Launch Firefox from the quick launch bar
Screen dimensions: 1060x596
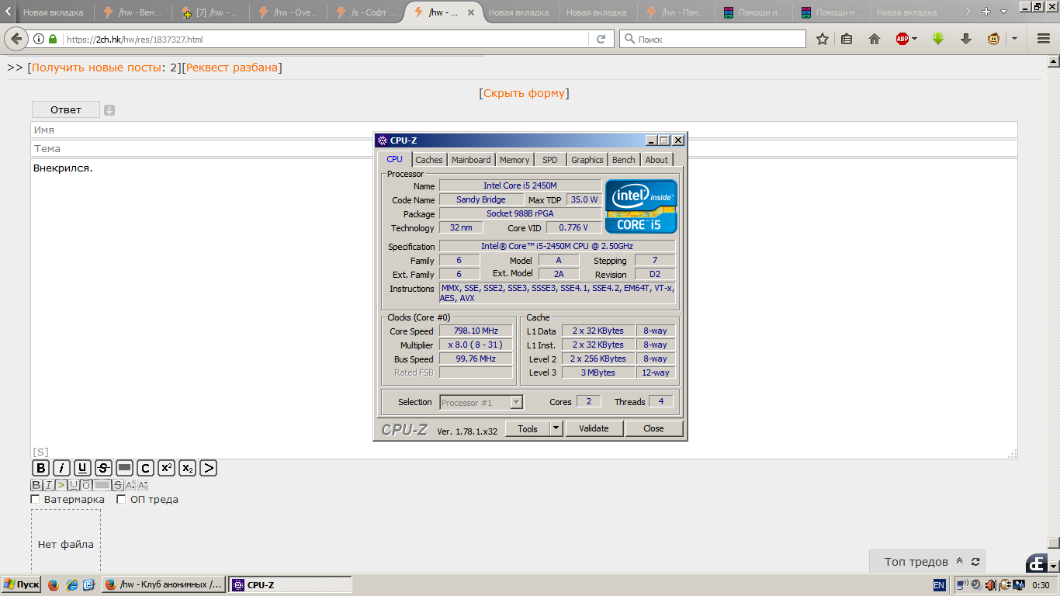(x=53, y=584)
